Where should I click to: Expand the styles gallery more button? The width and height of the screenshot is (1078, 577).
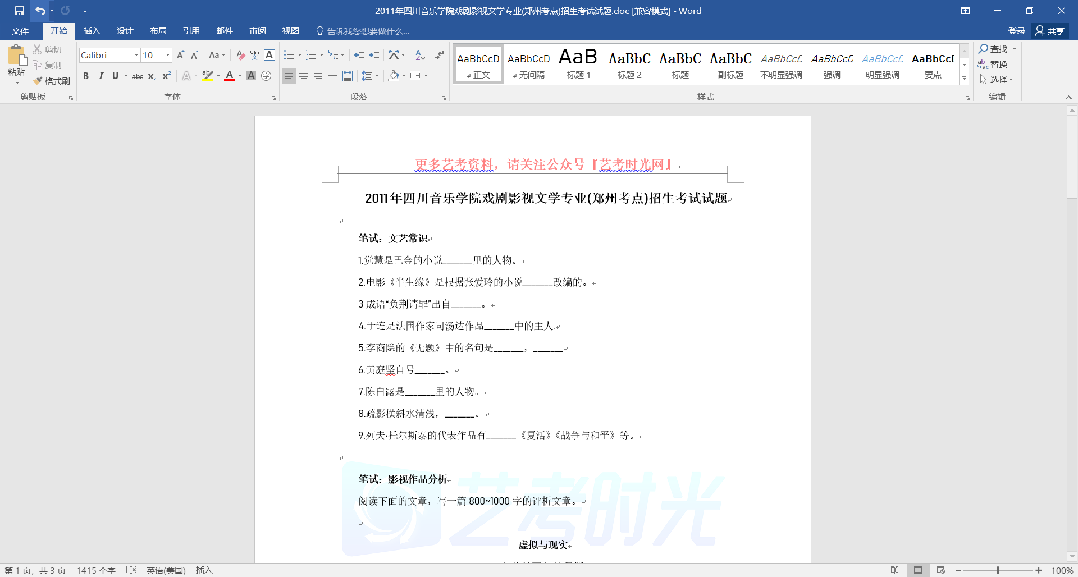tap(964, 79)
